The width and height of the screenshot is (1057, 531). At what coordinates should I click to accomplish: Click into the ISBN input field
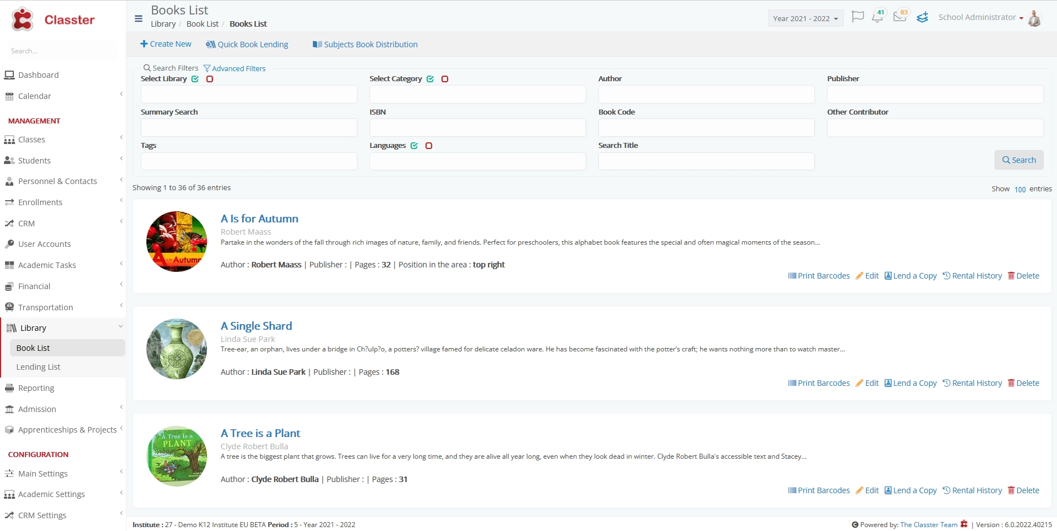[x=478, y=127]
